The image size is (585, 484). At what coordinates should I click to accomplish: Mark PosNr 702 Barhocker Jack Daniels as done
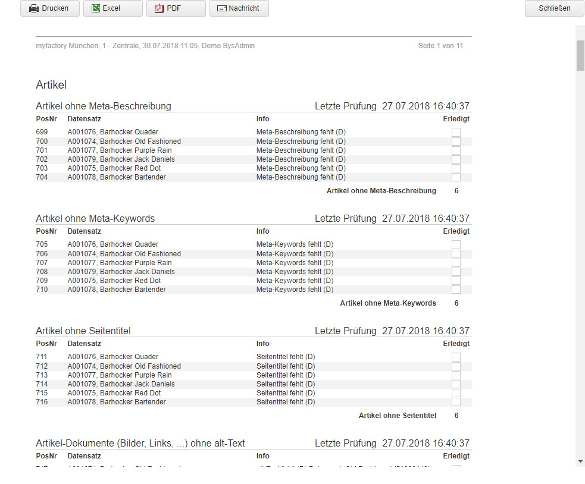click(456, 159)
